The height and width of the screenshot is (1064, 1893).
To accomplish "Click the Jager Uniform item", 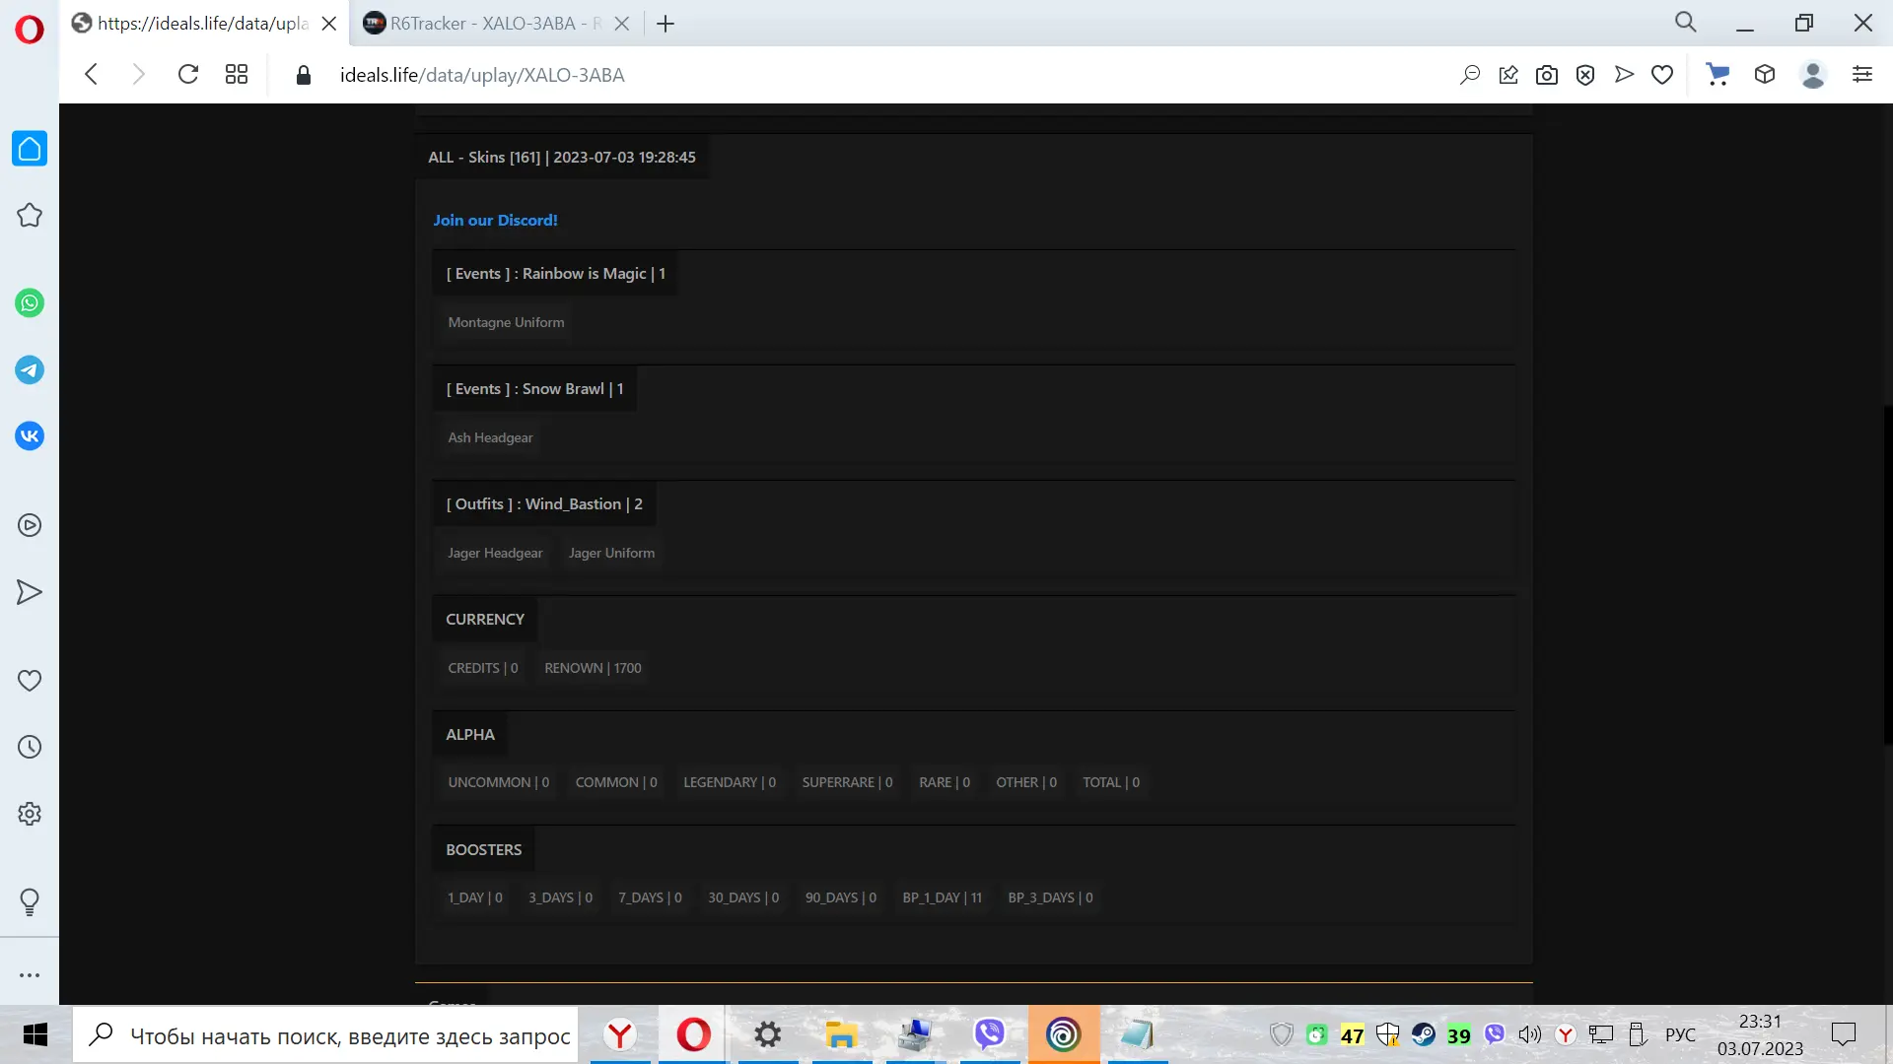I will pos(611,553).
